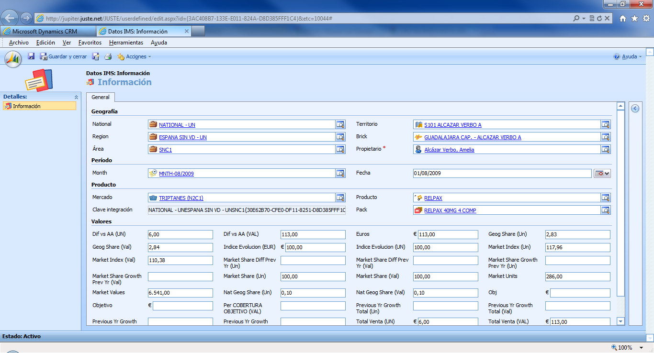Open the lookup icon for the Área field
Viewport: 654px width, 353px height.
(340, 149)
